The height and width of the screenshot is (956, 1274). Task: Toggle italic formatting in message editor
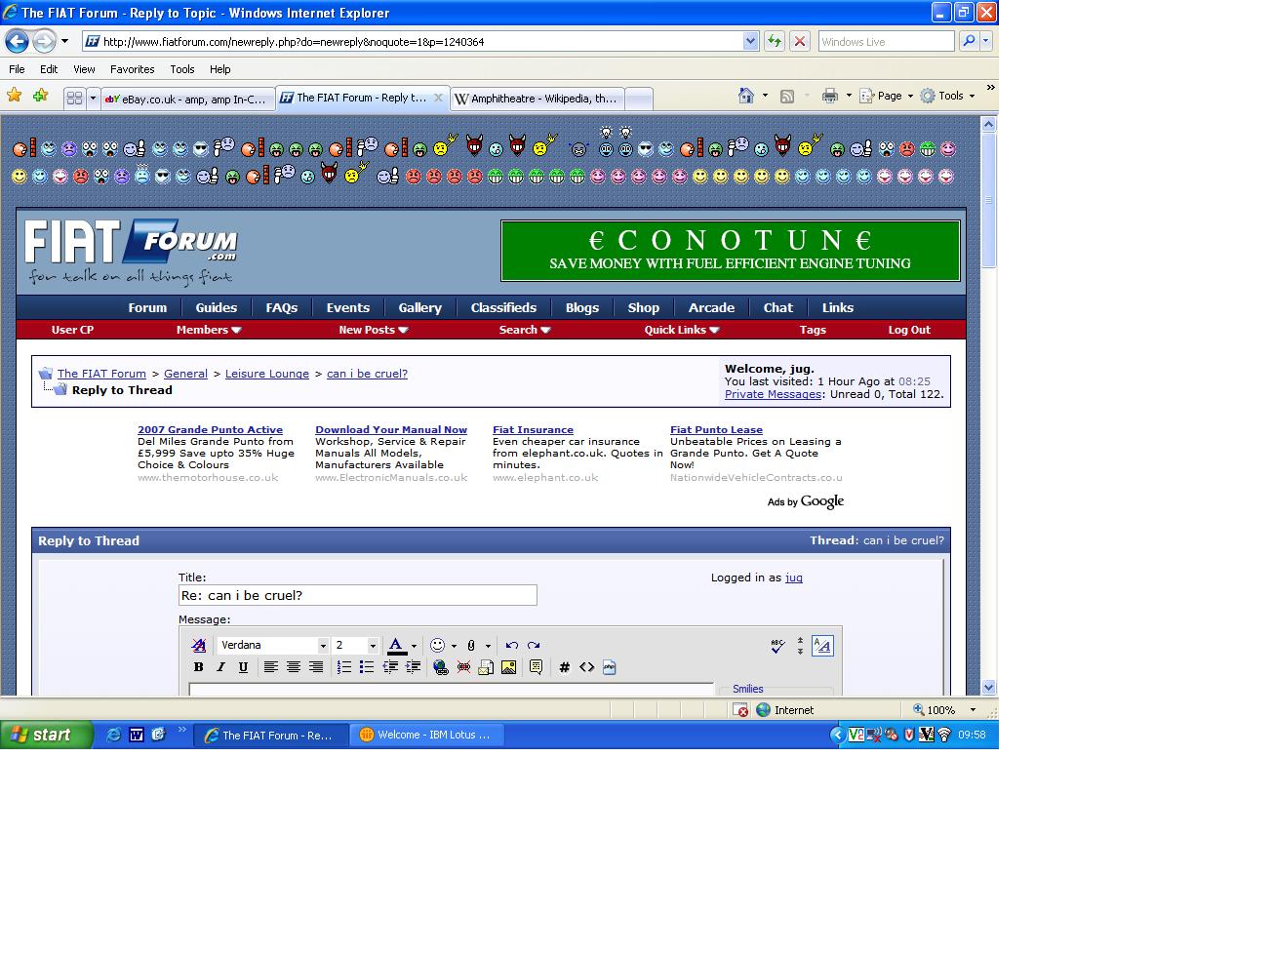pos(221,667)
